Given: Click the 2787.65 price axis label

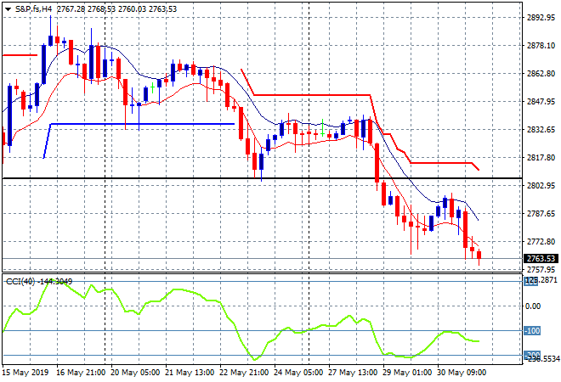Looking at the screenshot, I should pos(541,214).
